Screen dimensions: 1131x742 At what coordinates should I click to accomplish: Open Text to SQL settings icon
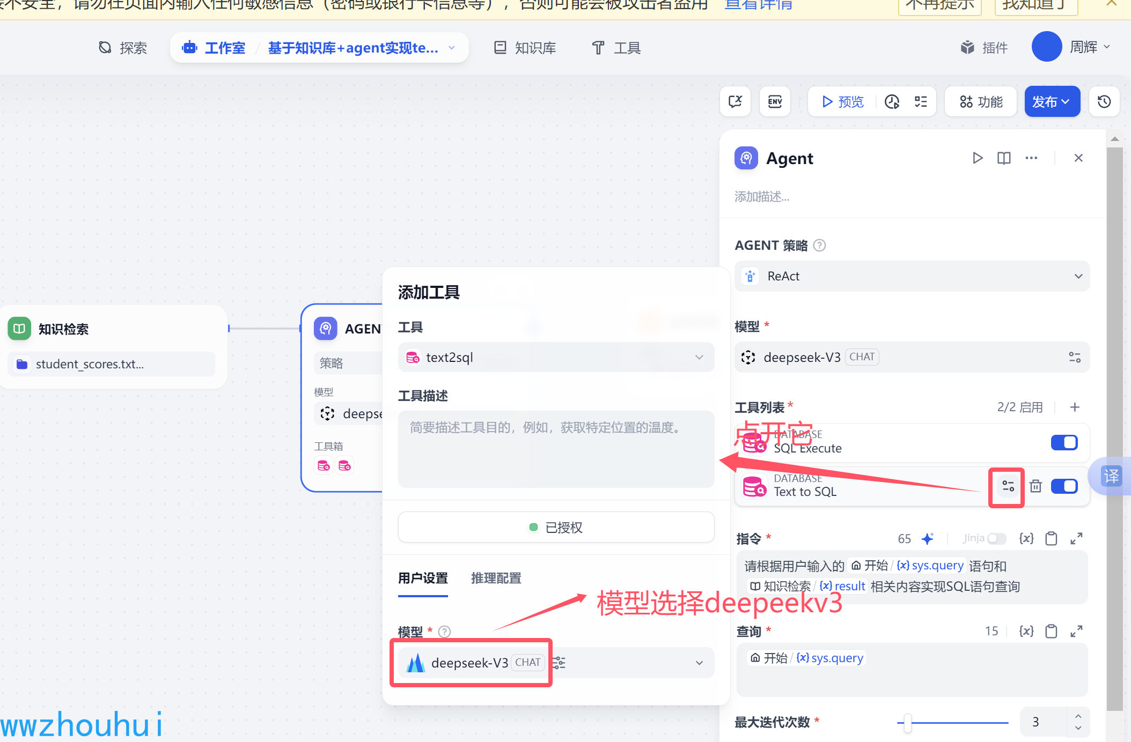point(1008,486)
